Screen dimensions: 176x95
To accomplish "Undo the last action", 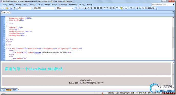I will coord(76,8).
